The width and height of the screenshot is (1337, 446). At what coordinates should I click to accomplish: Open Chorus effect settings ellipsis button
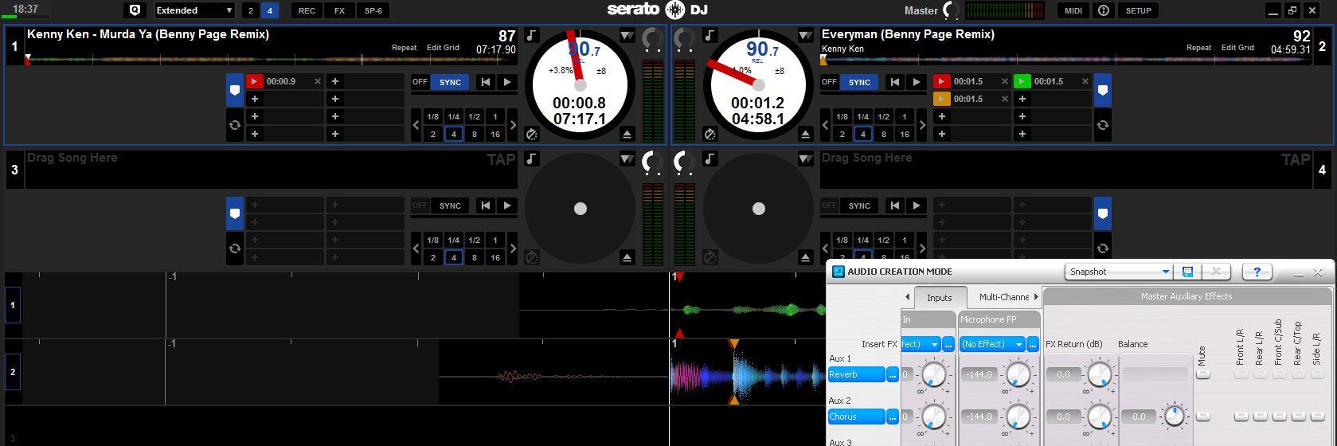click(893, 417)
